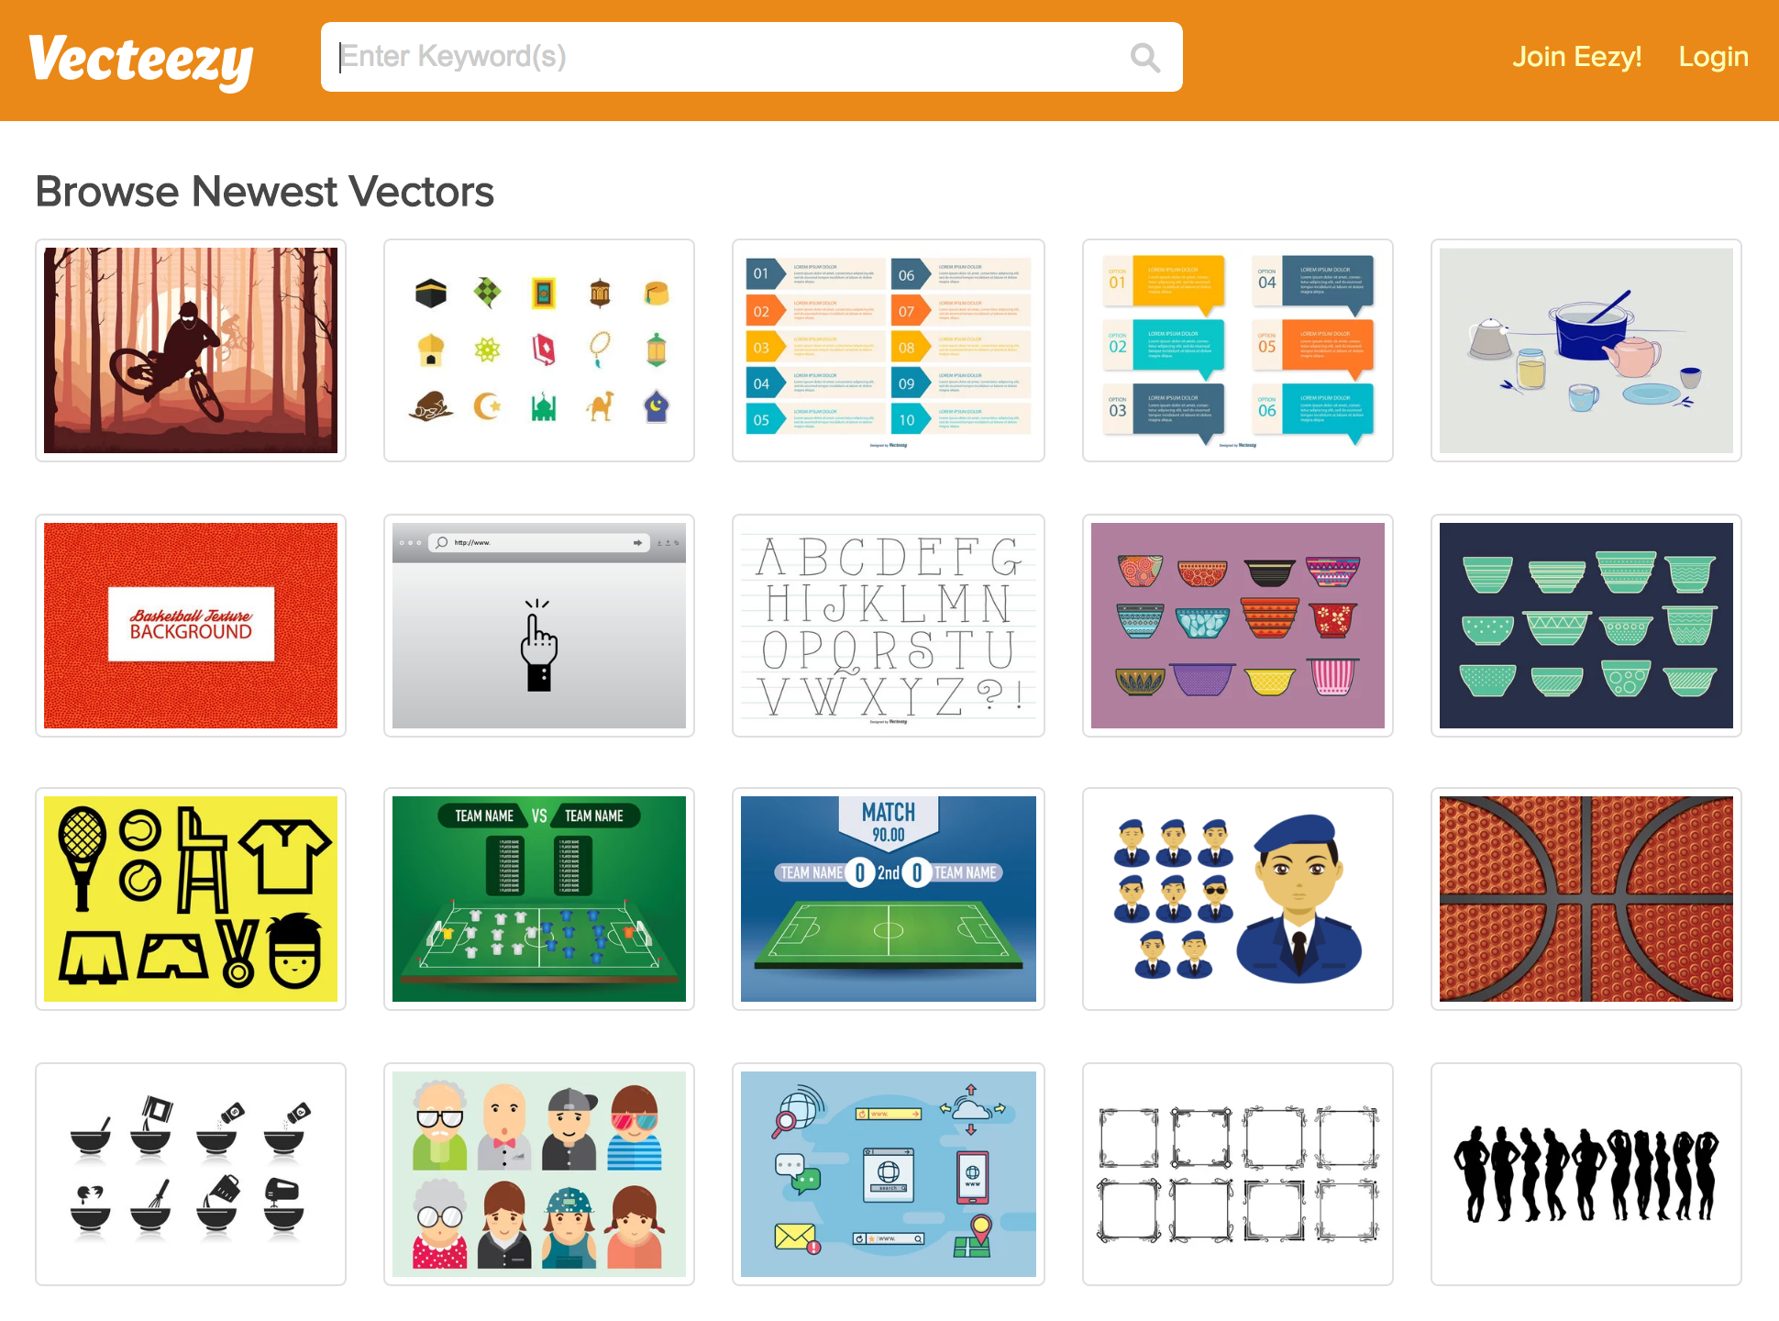Open the mixing bowl black icons thumbnail
Viewport: 1779px width, 1321px height.
click(191, 1174)
